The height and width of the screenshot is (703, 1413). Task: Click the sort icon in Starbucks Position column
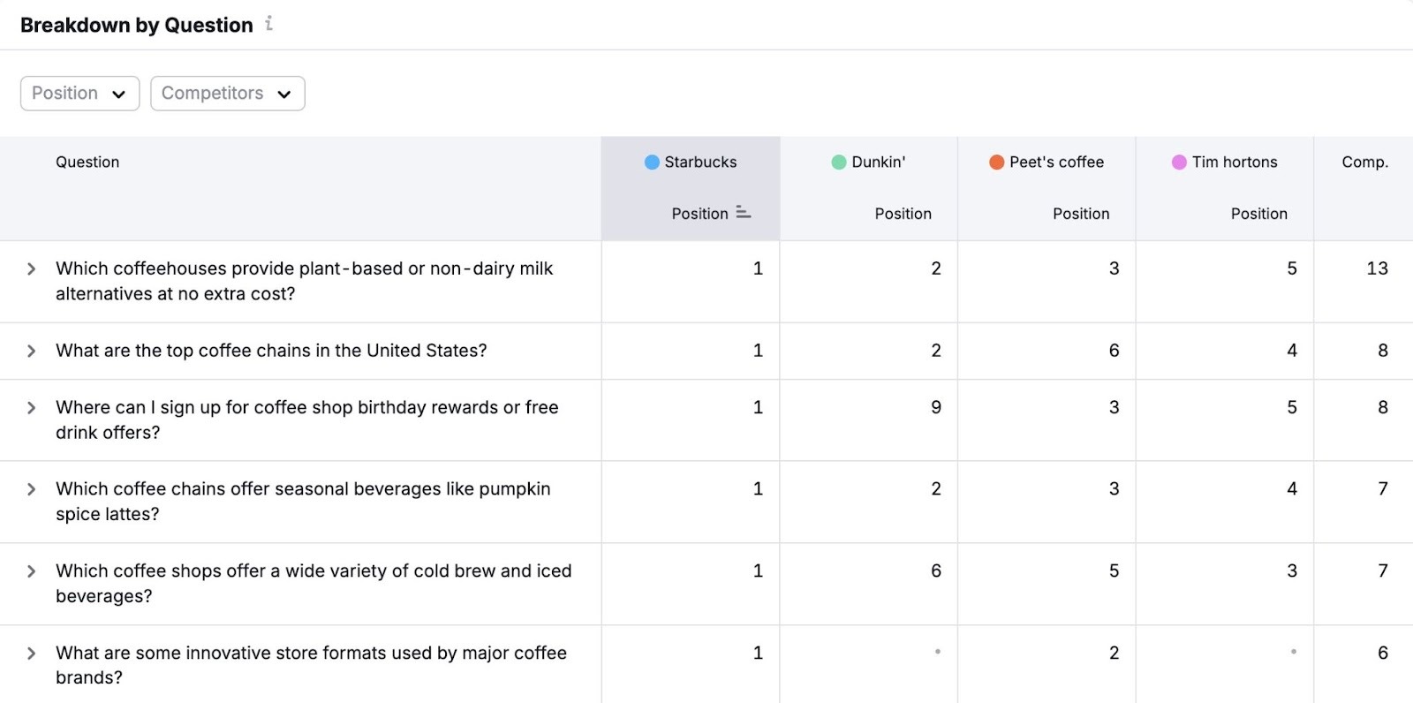point(743,213)
